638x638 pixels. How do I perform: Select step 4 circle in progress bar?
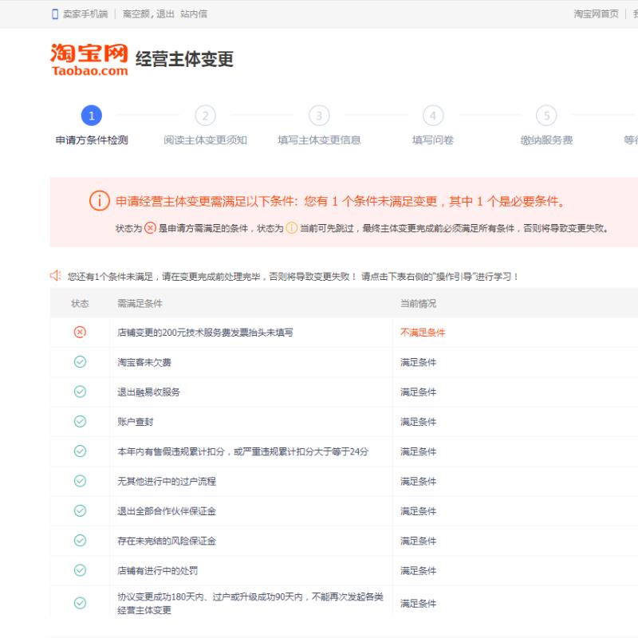tap(433, 116)
